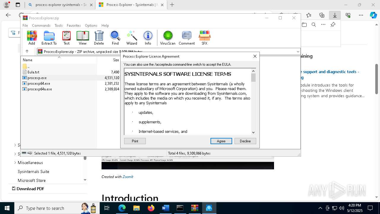
Task: Open the Help menu in WinRAR
Action: (x=105, y=26)
